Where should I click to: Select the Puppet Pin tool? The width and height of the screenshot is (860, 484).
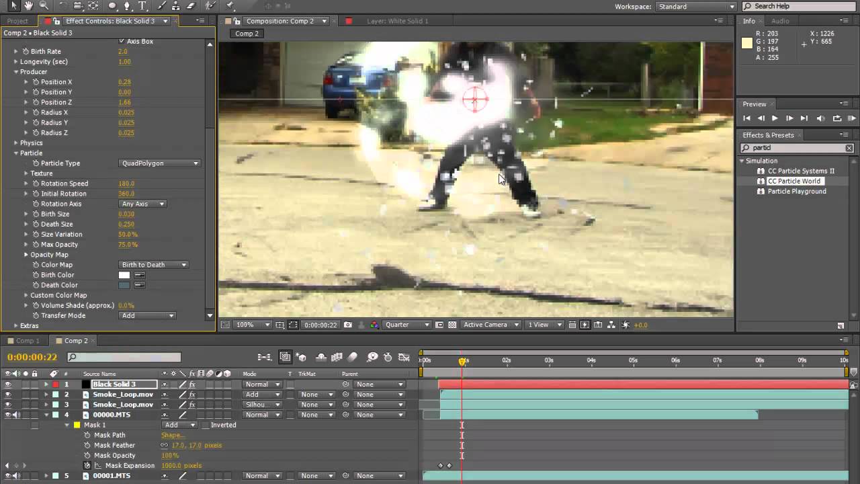point(230,6)
